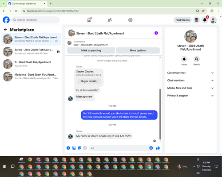Open the tab search dropdown
Screen dimensions: 222x177
(3, 4)
